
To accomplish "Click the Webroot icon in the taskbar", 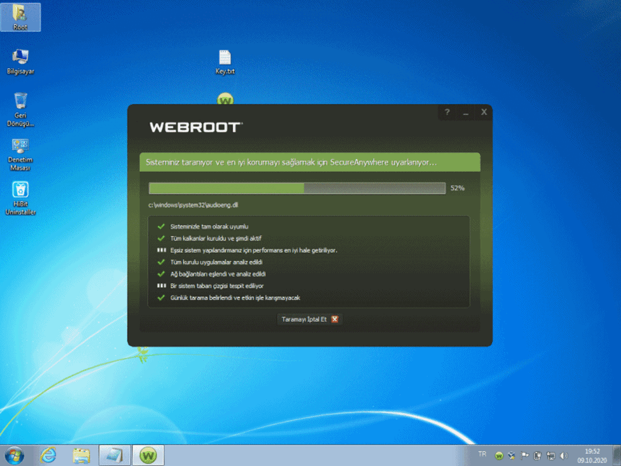I will 148,455.
